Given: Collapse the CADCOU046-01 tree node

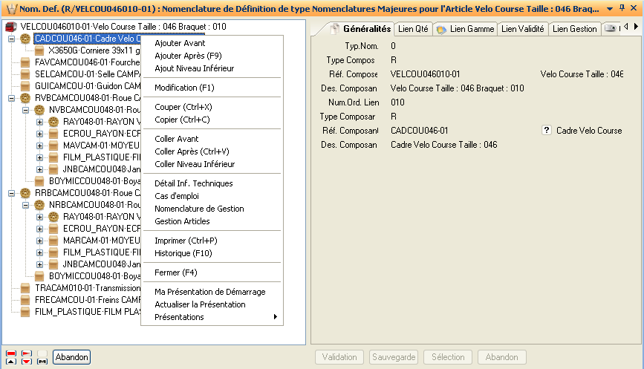Looking at the screenshot, I should pos(11,39).
